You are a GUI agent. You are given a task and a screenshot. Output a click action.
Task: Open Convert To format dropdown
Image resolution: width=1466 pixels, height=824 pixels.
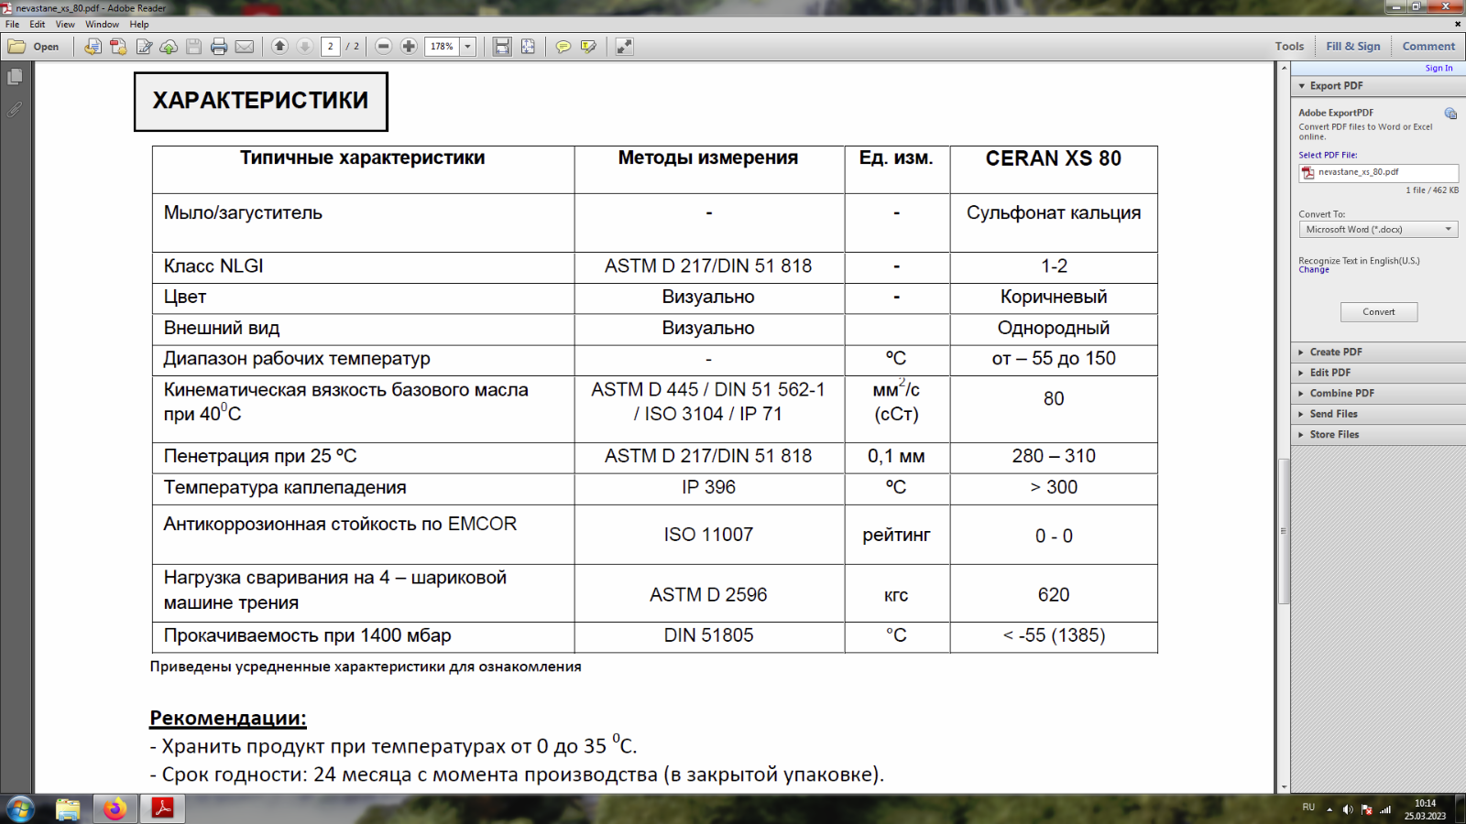pyautogui.click(x=1378, y=230)
